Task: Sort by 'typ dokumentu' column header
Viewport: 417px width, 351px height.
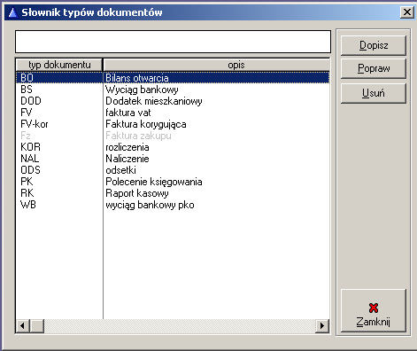Action: point(59,65)
